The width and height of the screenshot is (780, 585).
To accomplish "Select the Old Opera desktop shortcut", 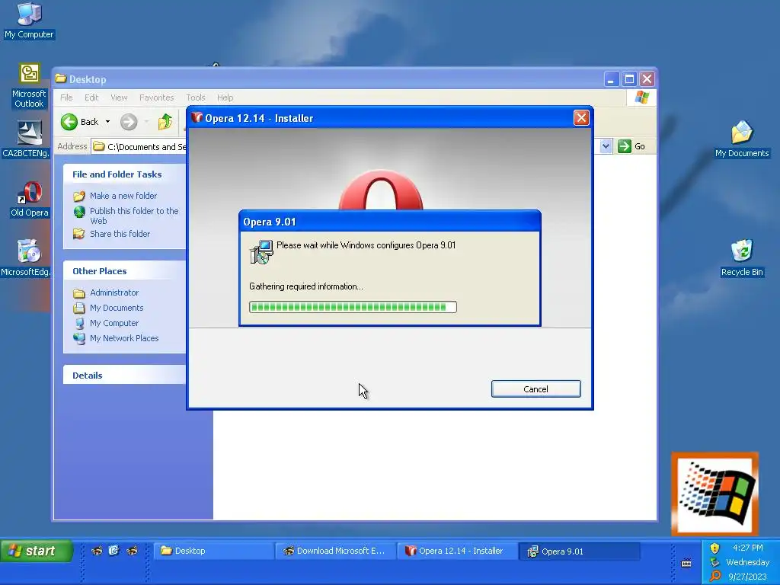I will click(x=30, y=199).
